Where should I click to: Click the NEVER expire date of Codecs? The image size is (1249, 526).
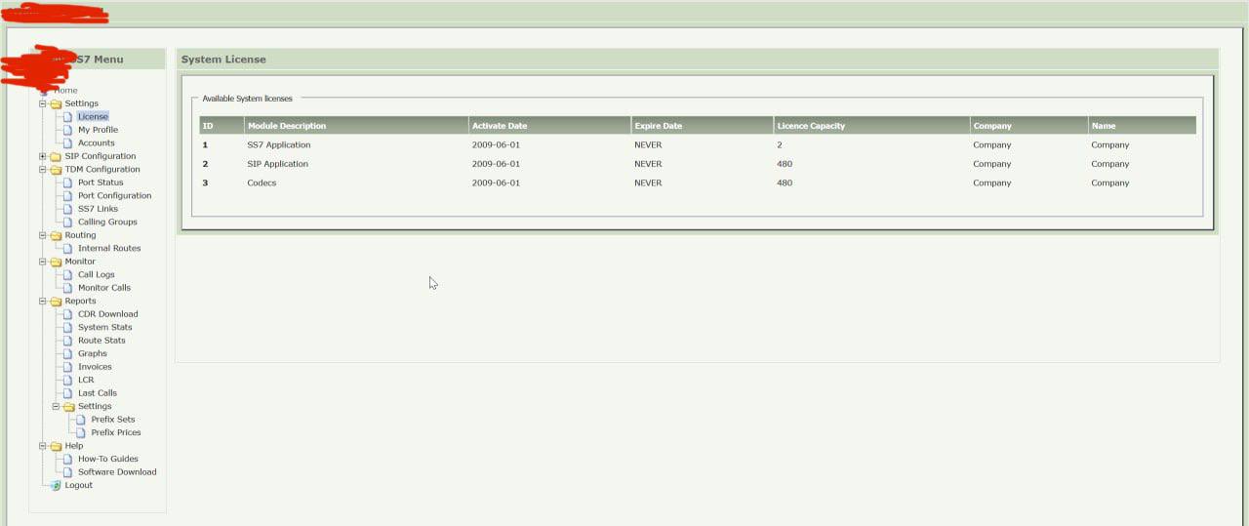(648, 183)
